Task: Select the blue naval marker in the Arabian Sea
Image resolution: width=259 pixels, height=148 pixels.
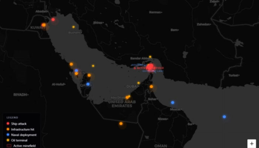Action: 224,117
